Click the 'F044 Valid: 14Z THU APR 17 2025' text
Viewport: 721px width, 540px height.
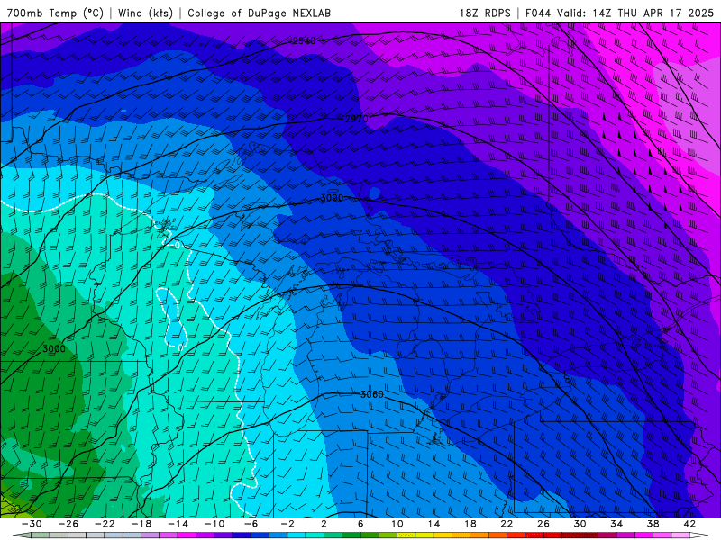[619, 13]
